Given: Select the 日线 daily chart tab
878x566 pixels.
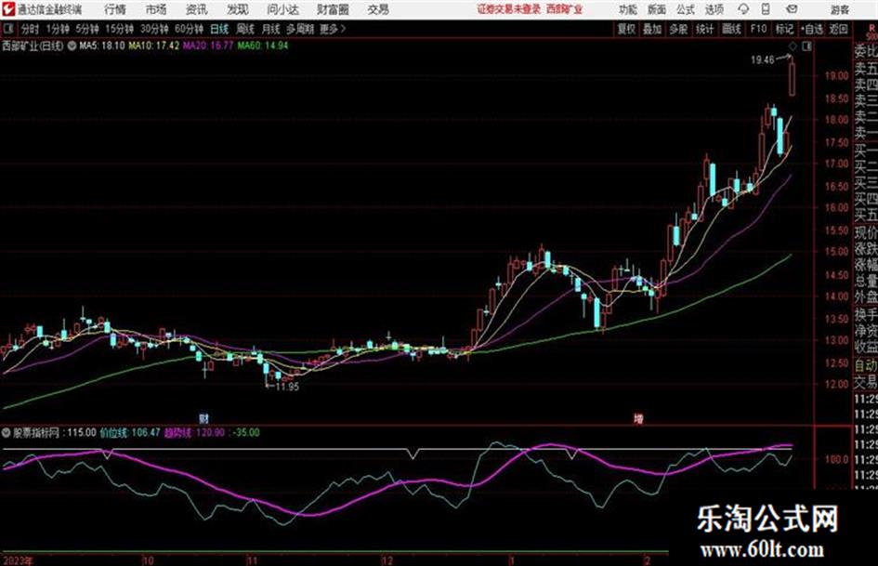Looking at the screenshot, I should pyautogui.click(x=219, y=29).
